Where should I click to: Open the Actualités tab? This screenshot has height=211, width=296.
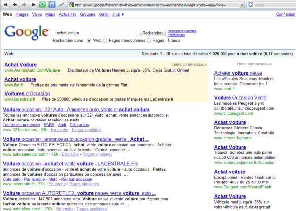68,15
